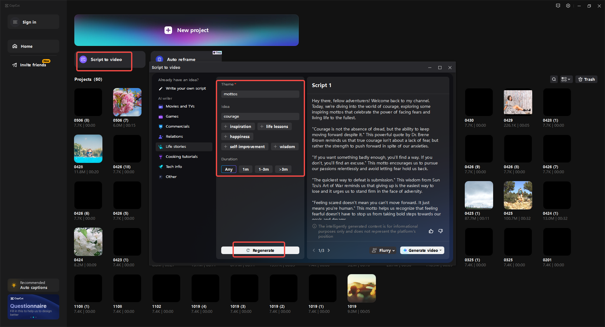605x327 pixels.
Task: Select the Relations writer category
Action: click(x=184, y=136)
